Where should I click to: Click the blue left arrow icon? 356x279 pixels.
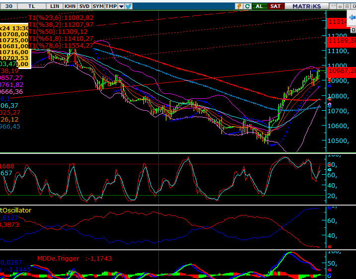click(x=352, y=17)
